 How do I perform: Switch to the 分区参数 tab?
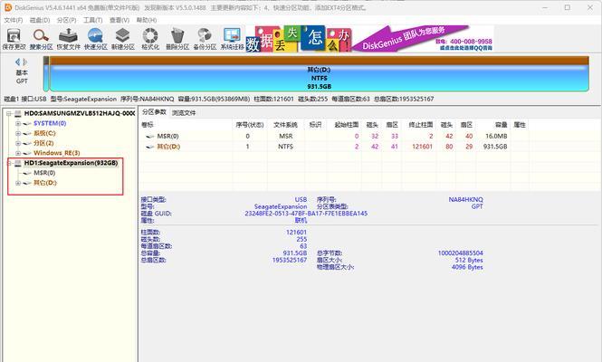click(154, 112)
